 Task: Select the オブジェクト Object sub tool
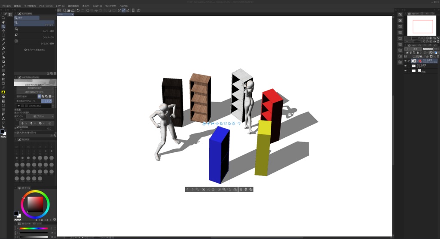click(34, 24)
